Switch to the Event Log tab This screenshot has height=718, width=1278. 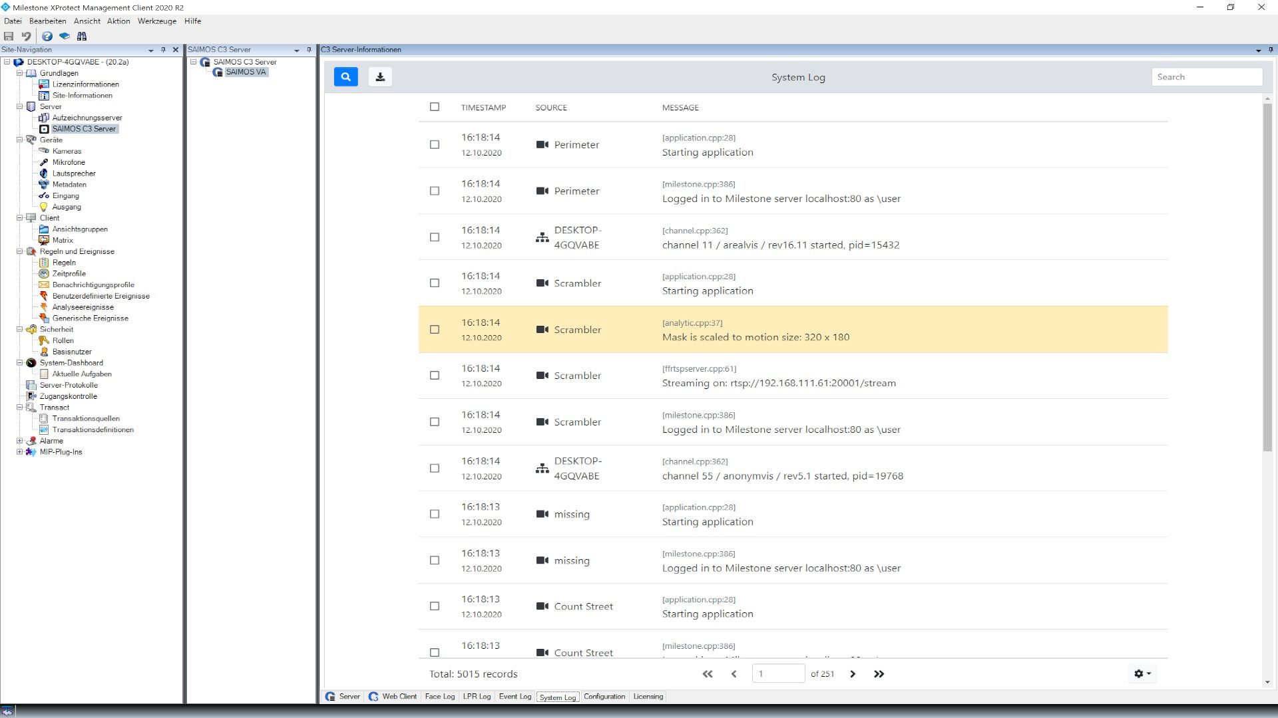515,697
